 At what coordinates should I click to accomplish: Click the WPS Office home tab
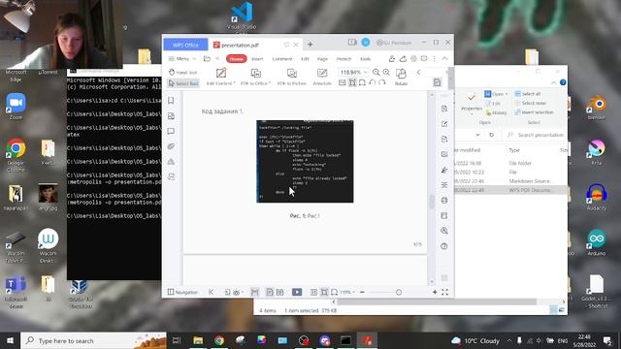click(x=185, y=45)
